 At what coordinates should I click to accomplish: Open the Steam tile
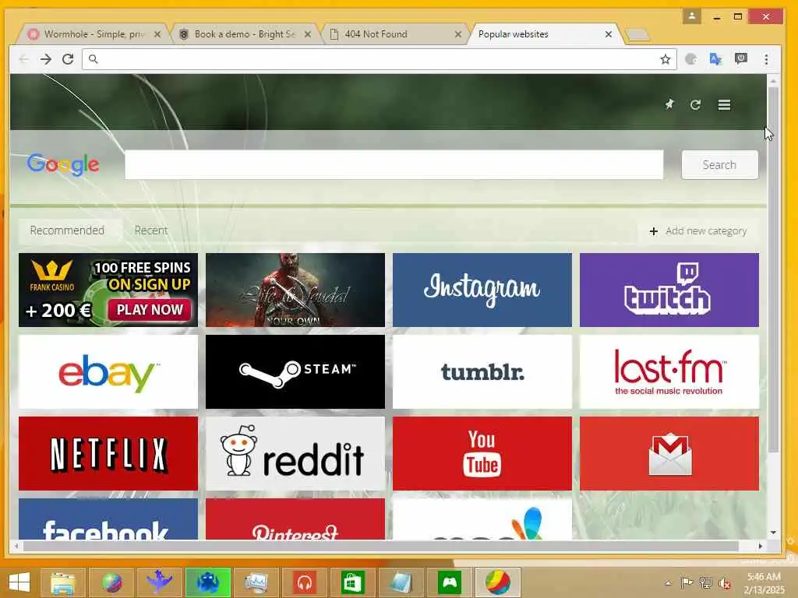[x=295, y=371]
